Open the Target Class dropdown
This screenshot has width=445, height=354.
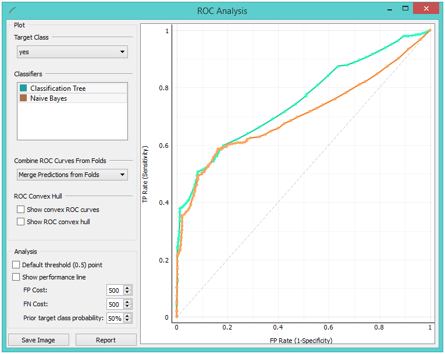pyautogui.click(x=72, y=52)
